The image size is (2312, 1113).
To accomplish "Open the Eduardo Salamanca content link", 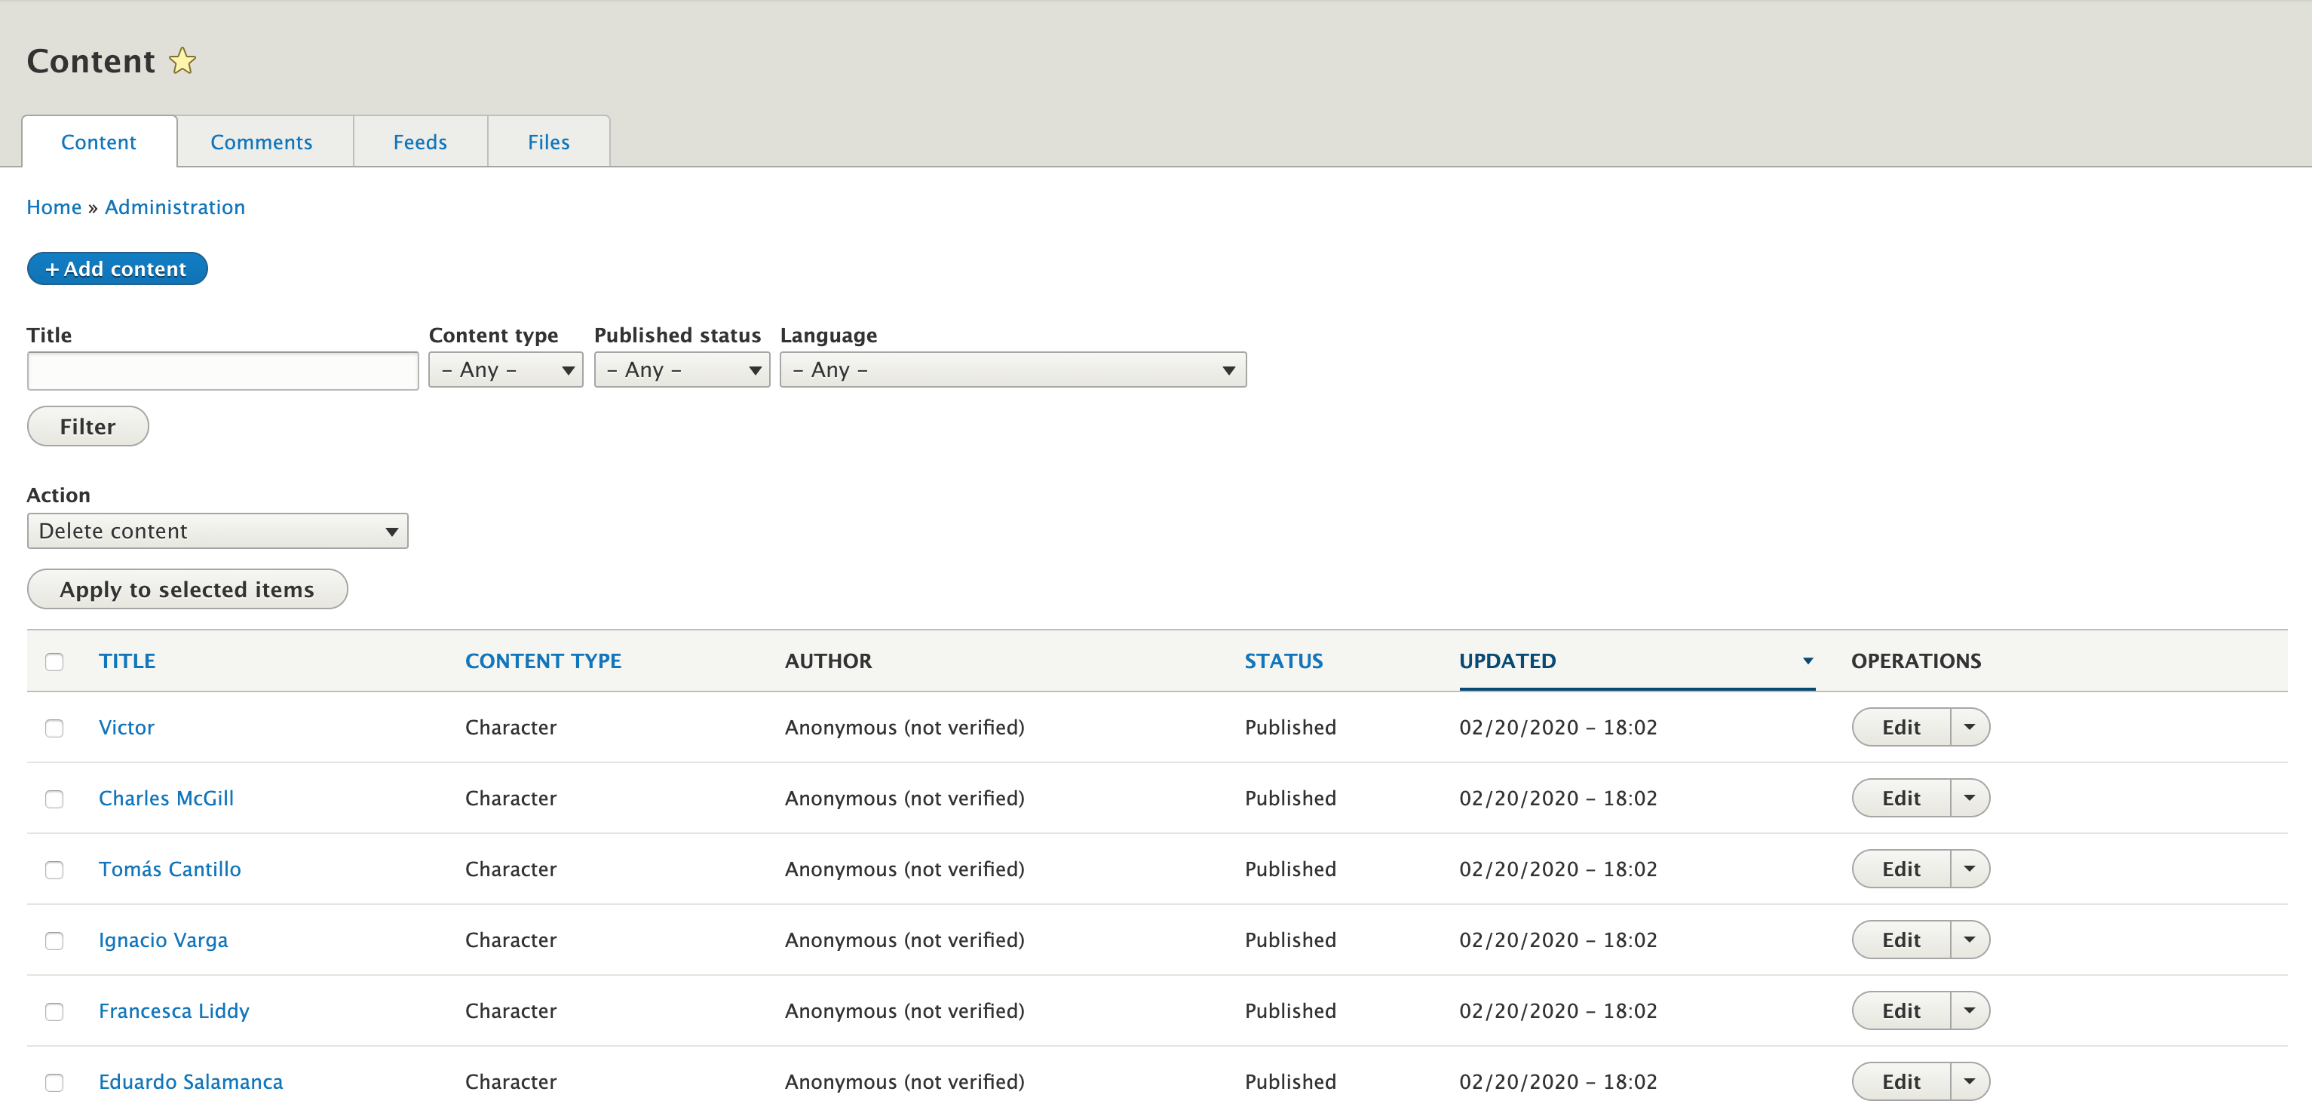I will pos(190,1081).
